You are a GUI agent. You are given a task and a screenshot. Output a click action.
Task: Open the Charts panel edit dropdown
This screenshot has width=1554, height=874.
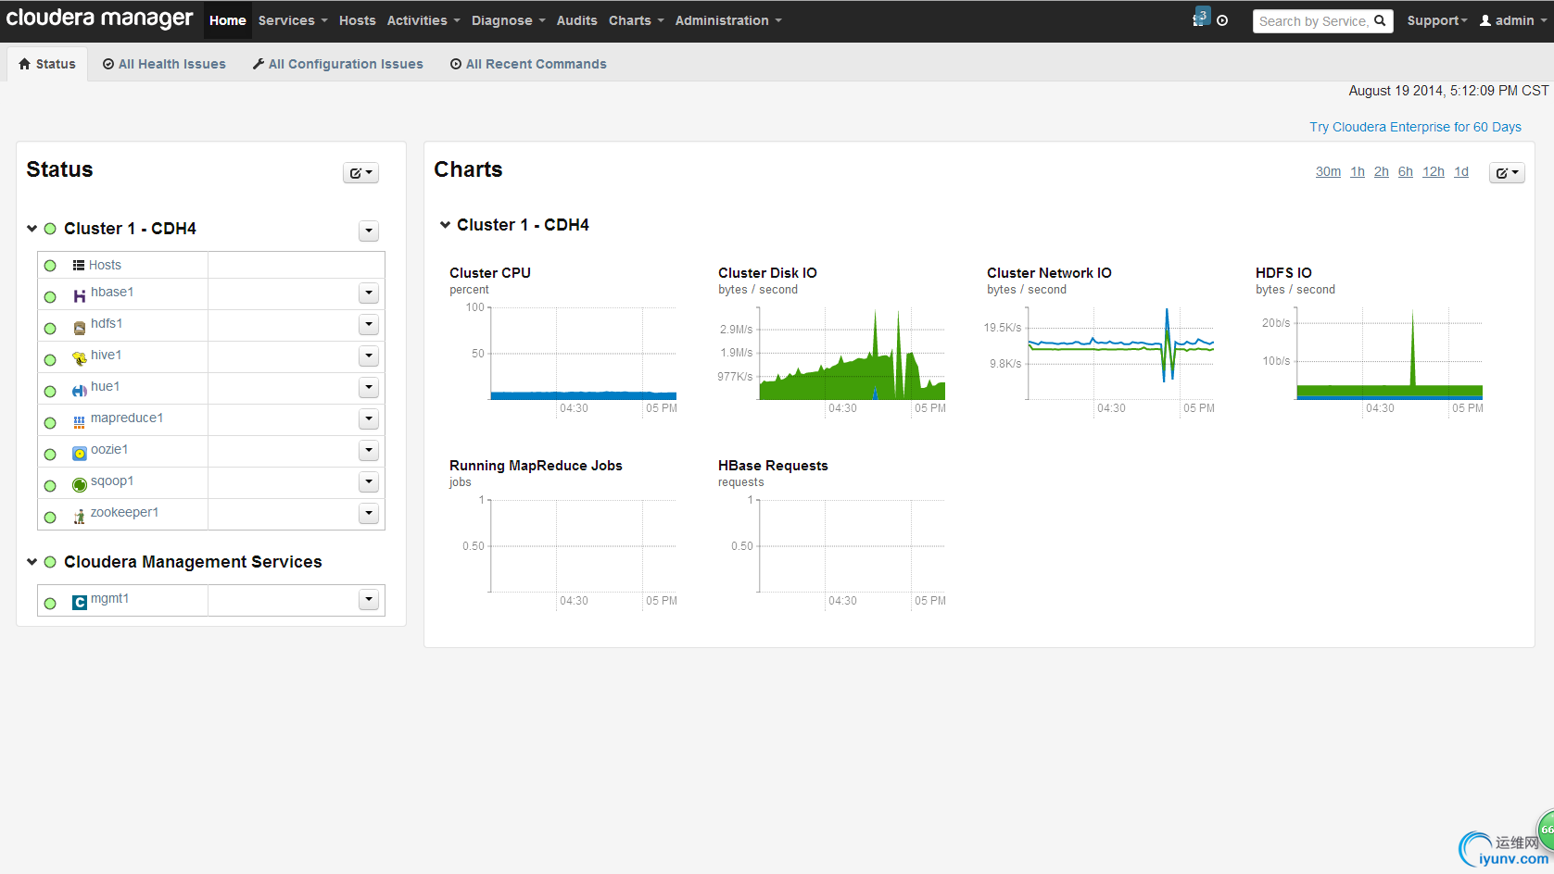1507,173
